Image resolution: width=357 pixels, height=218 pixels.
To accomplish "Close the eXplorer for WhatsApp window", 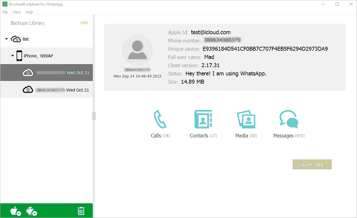I will coord(351,4).
